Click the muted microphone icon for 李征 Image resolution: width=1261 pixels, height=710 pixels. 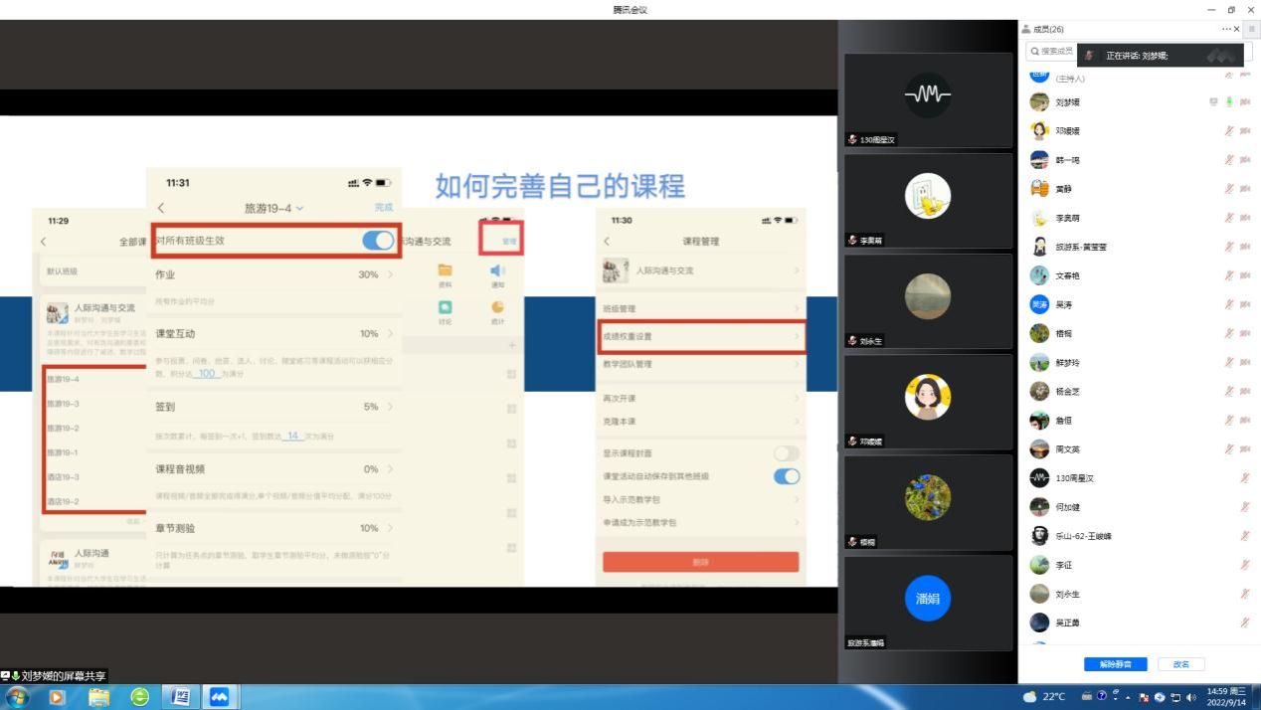click(1245, 565)
